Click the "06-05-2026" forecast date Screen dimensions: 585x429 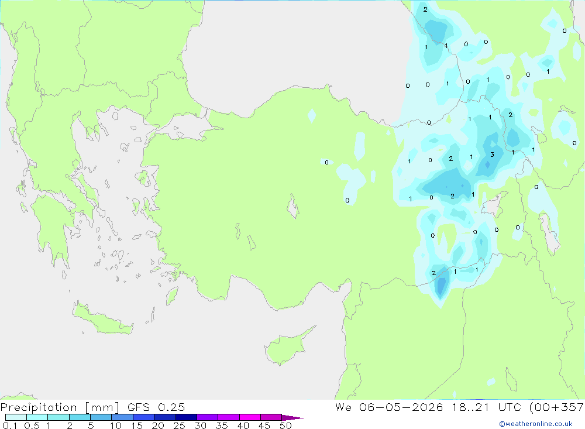pos(401,407)
